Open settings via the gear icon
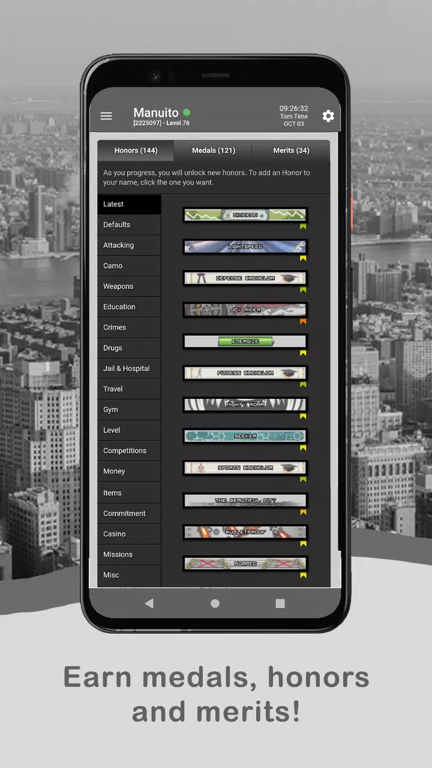The height and width of the screenshot is (768, 432). coord(328,116)
